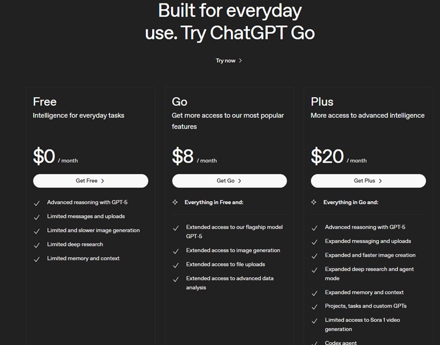Click checkmark beside Expanded memory and context
Viewport: 440px width, 345px height.
coord(315,293)
